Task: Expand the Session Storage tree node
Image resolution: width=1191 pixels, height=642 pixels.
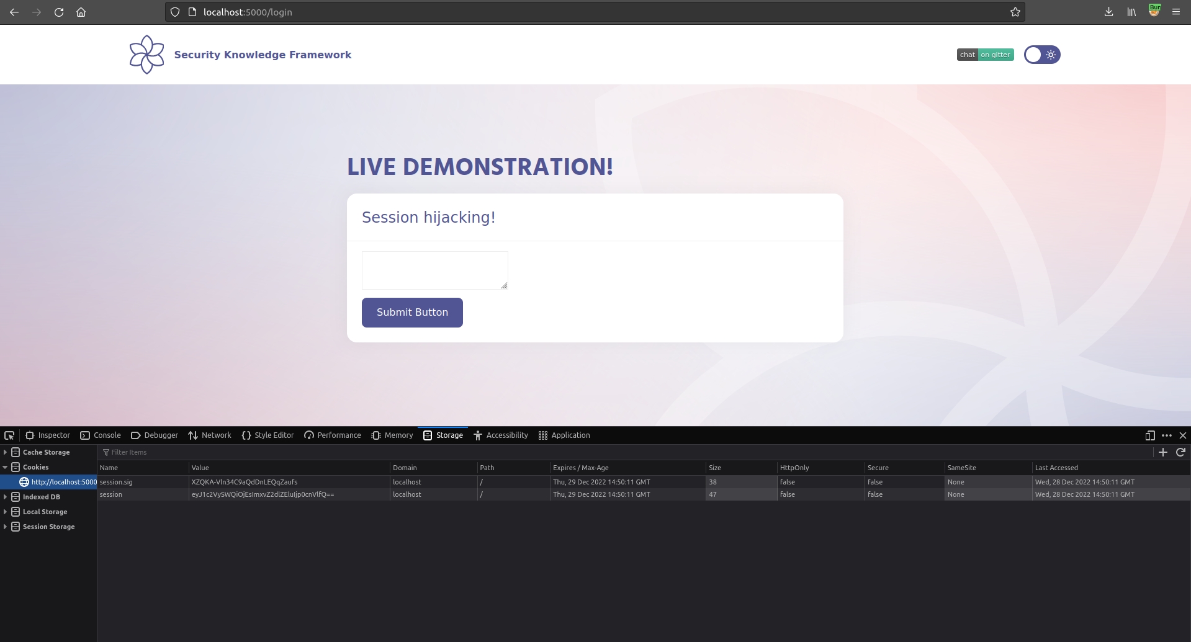Action: pyautogui.click(x=6, y=527)
